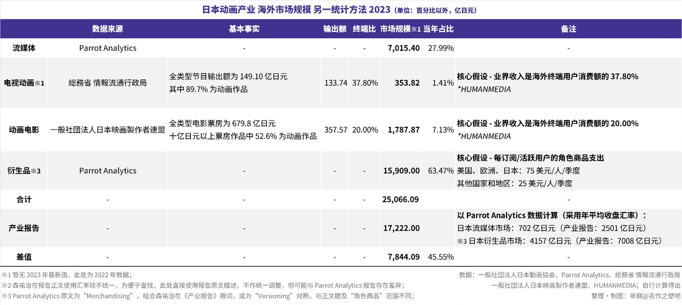
Task: Select the 数据来源 column header
Action: tap(108, 29)
